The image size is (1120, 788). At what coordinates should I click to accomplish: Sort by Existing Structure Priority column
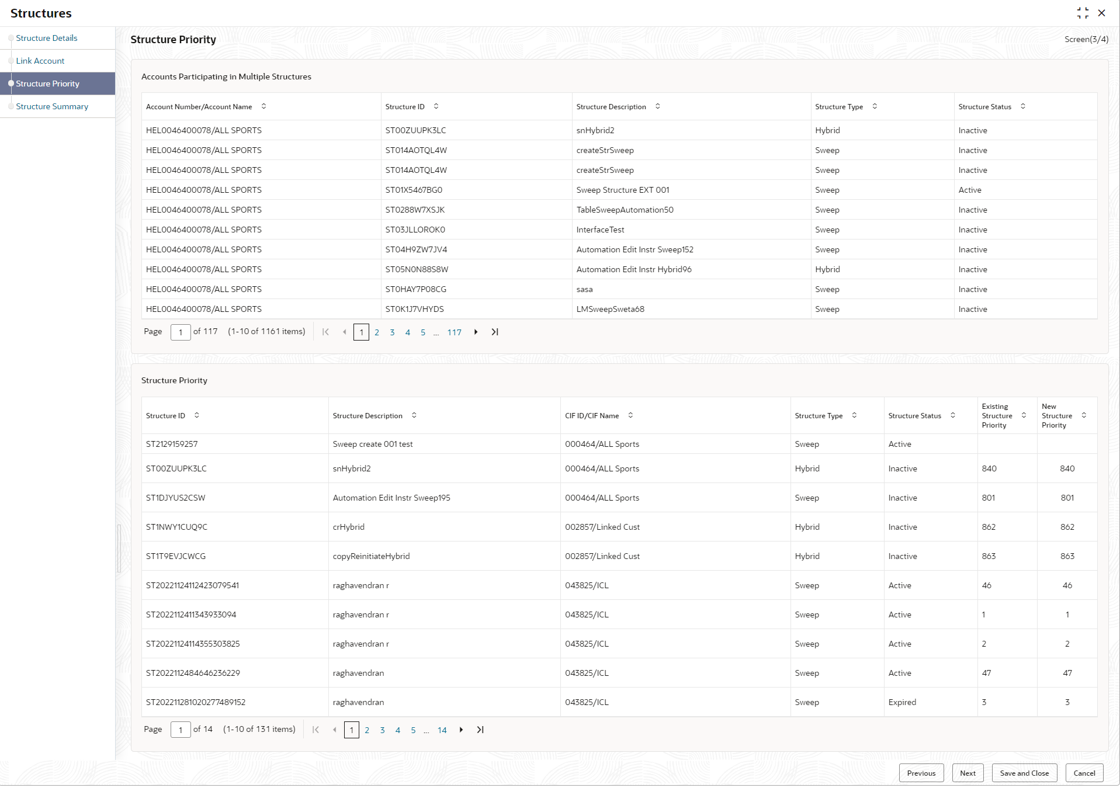click(1024, 415)
